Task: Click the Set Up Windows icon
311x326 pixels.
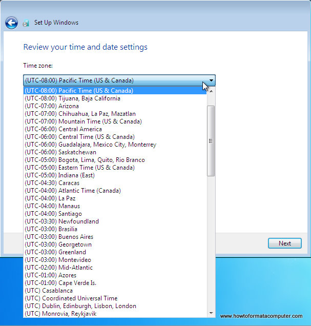Action: 26,23
